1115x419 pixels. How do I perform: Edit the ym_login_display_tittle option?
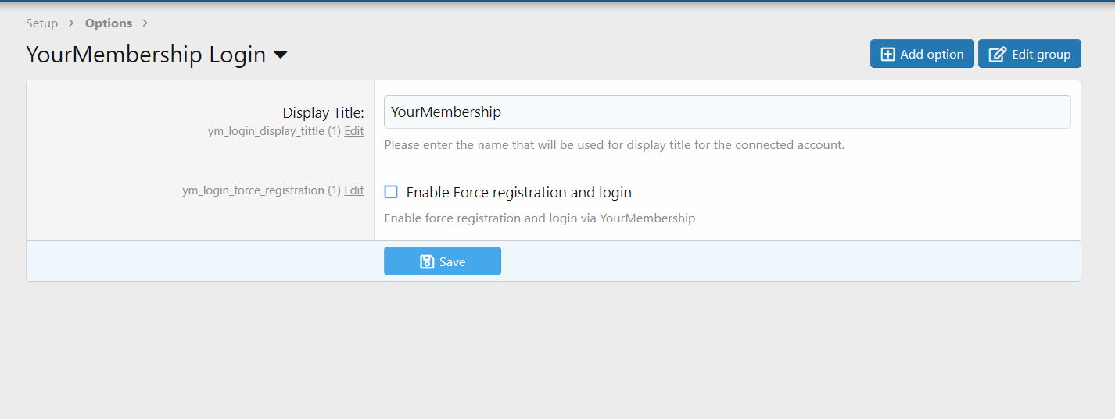(x=353, y=131)
